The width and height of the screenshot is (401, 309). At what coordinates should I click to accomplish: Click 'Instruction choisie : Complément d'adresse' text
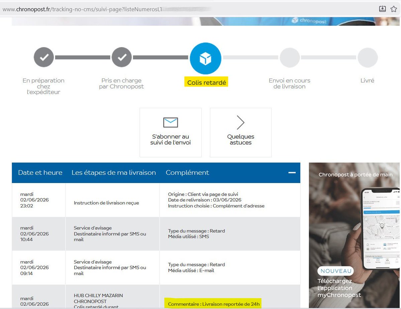[x=216, y=206]
